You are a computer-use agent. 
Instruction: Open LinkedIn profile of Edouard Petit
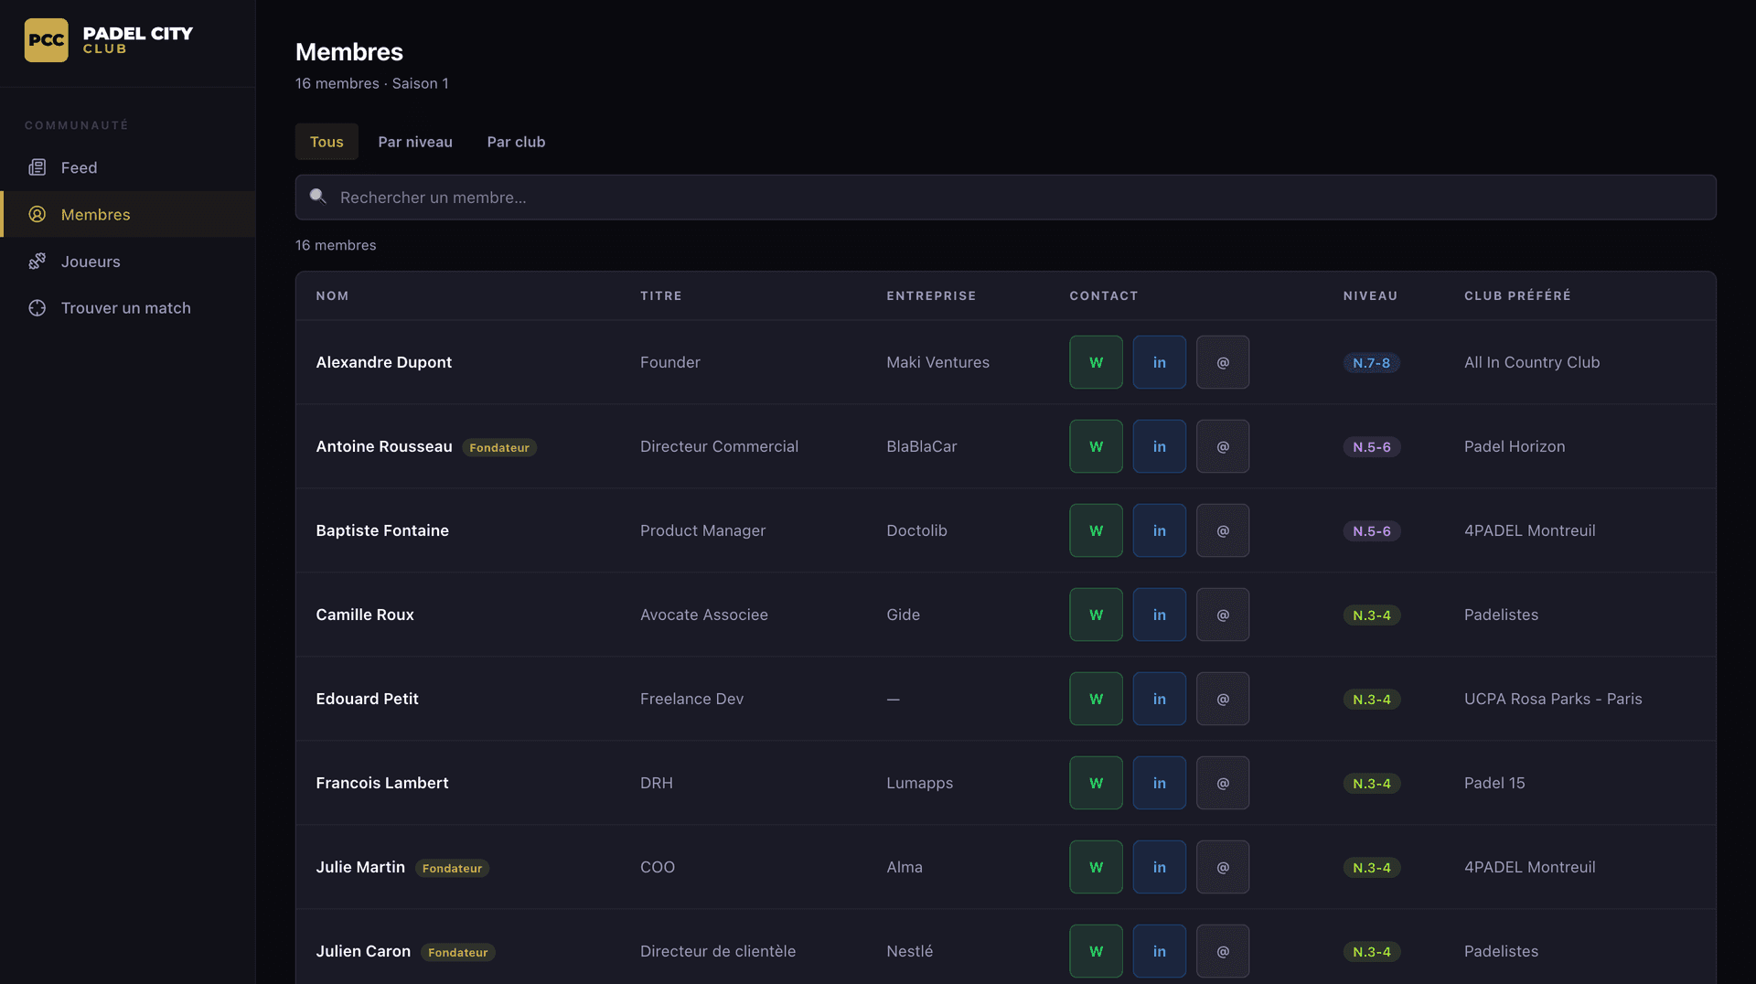pos(1160,699)
